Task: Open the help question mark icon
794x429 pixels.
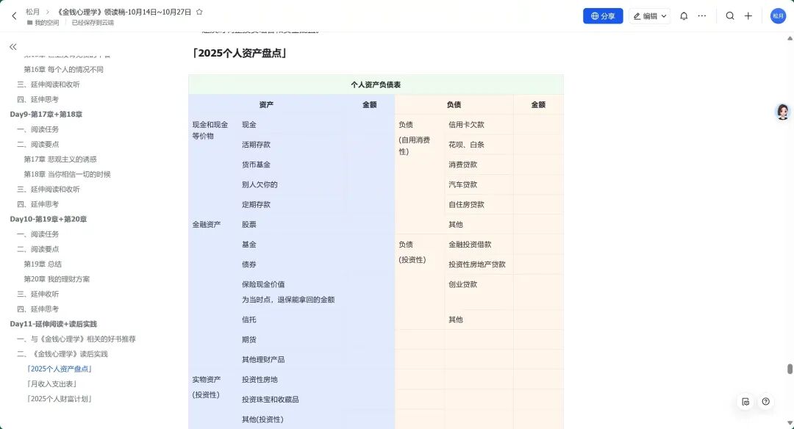Action: pyautogui.click(x=765, y=402)
